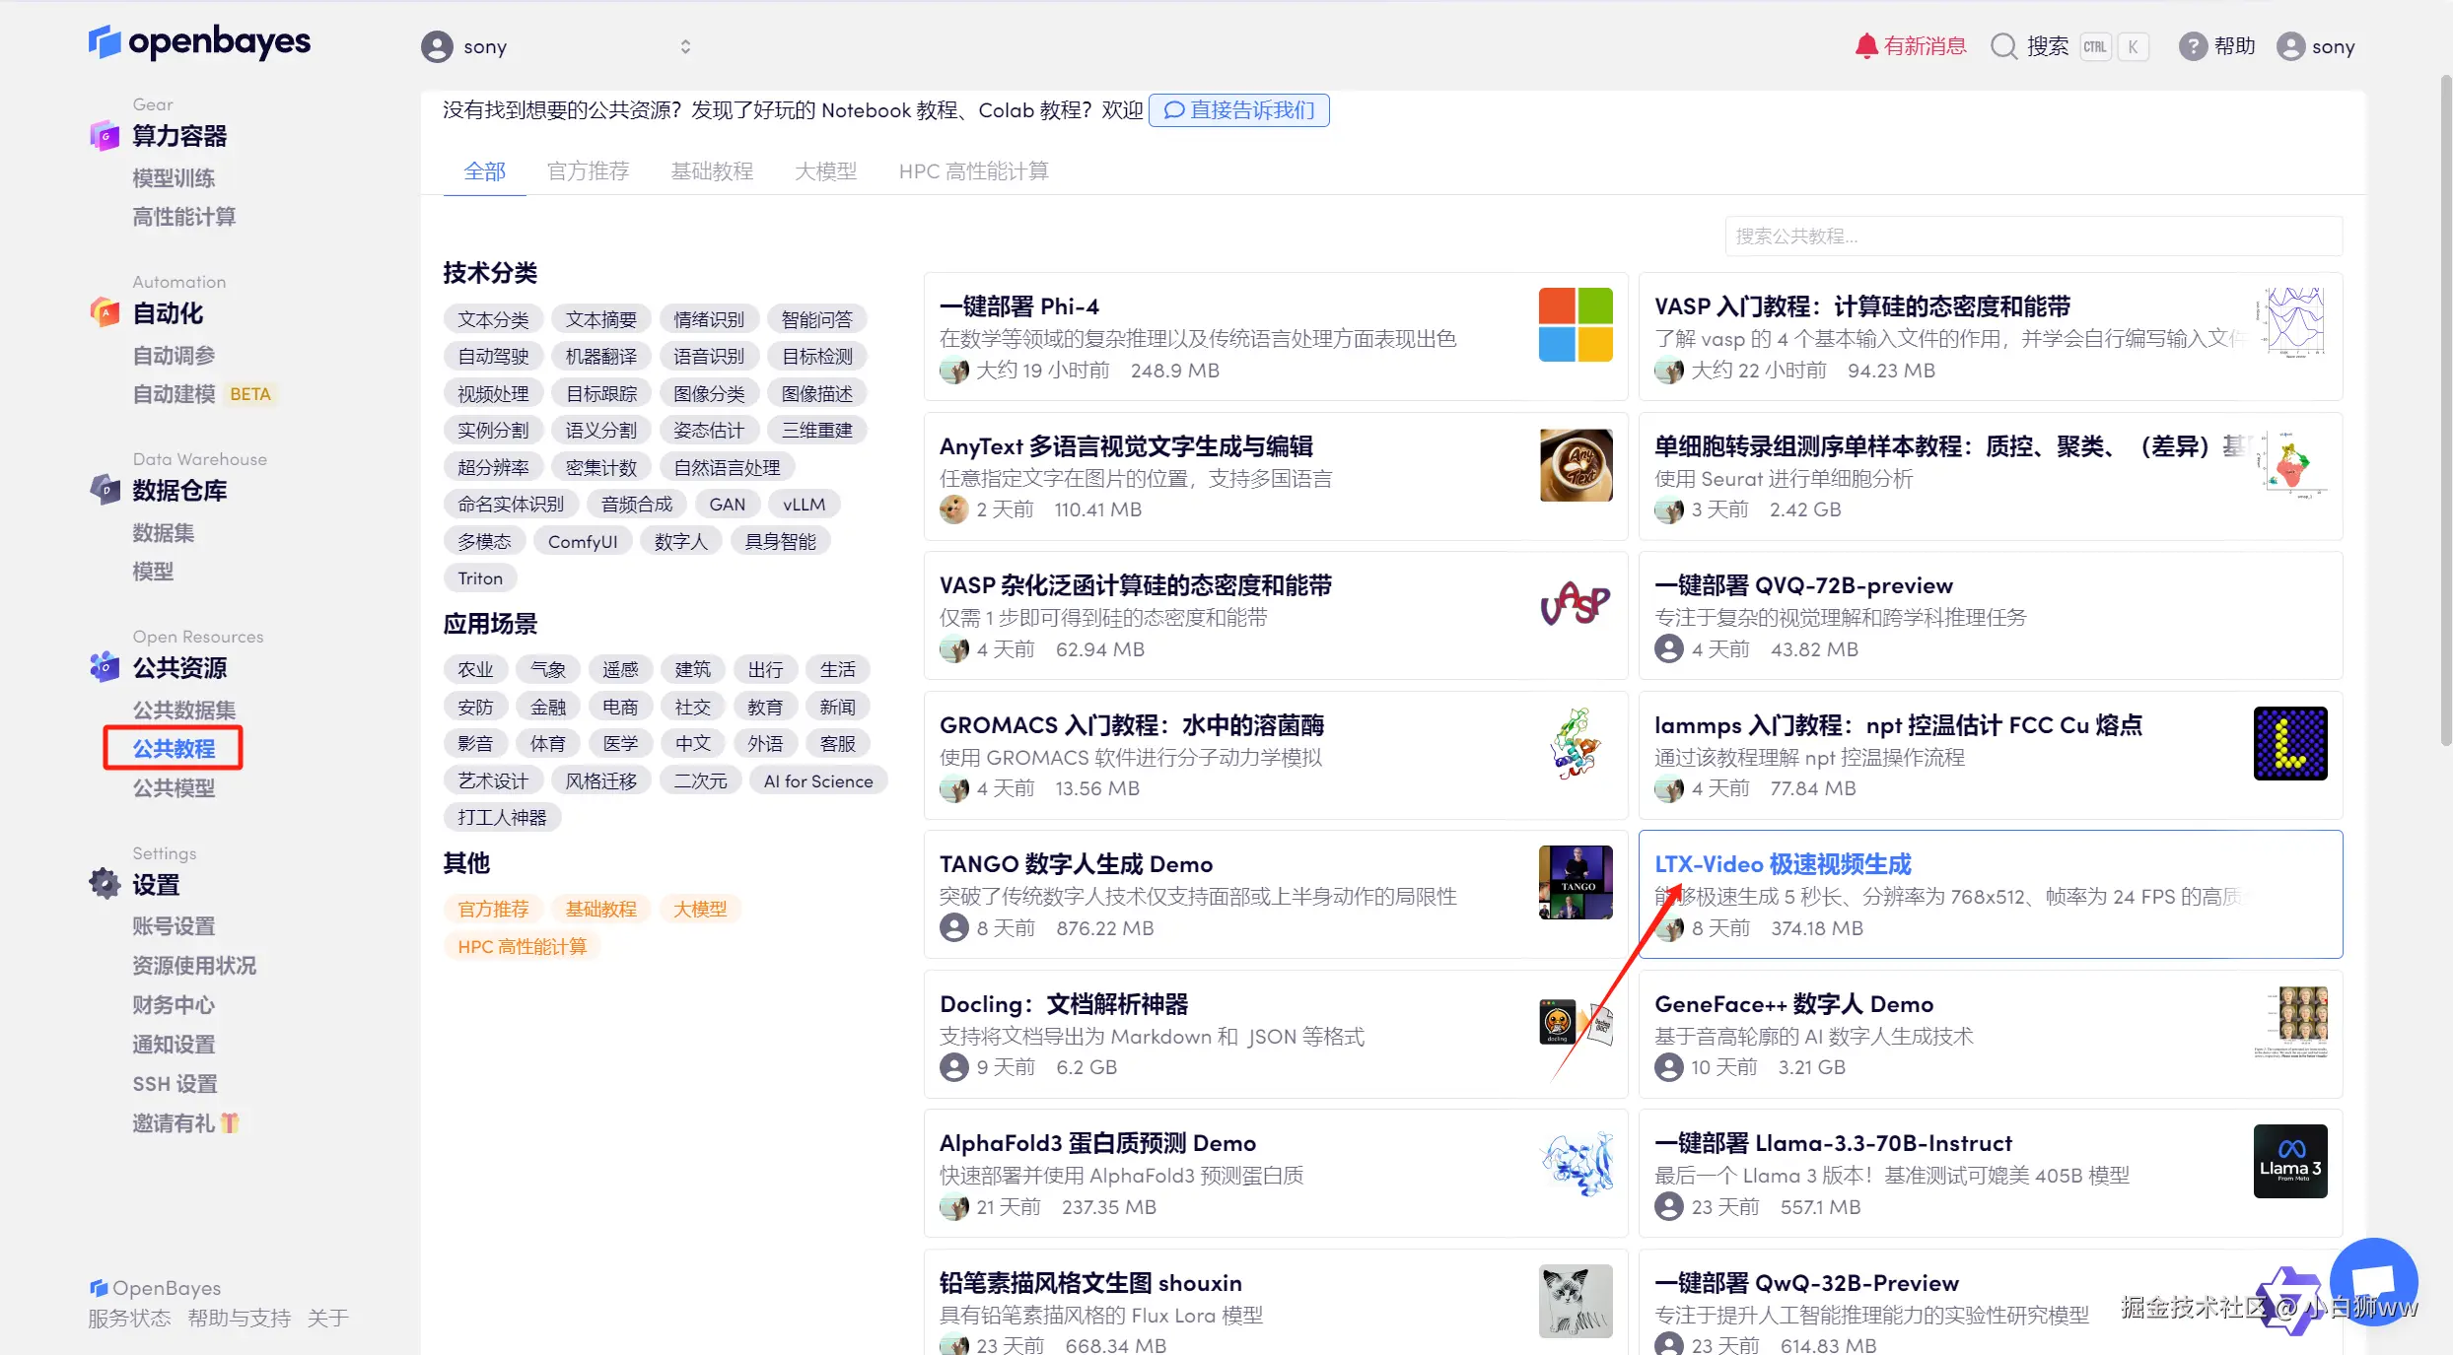The width and height of the screenshot is (2453, 1355).
Task: Click the Settings gear sidebar icon
Action: click(105, 884)
